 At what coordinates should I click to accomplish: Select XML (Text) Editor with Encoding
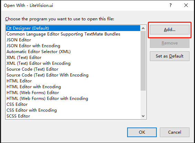coord(73,63)
